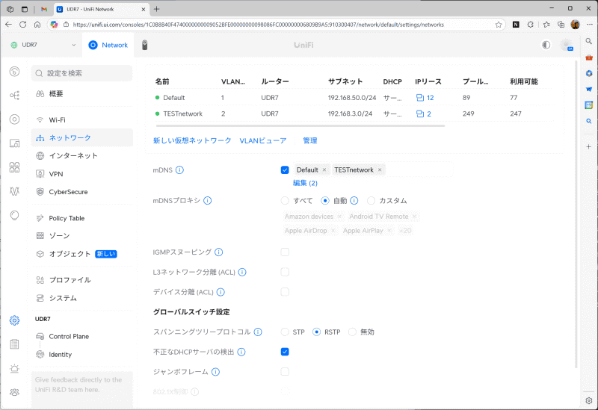Remove Default tag from mDNS networks
Screen dimensions: 598x410
point(324,170)
